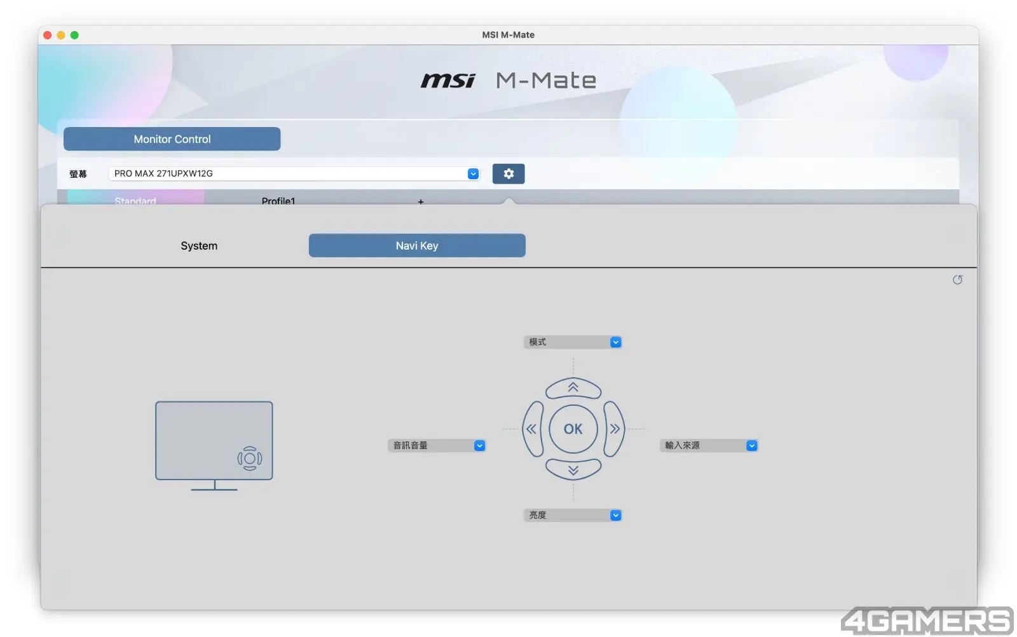Add a new profile with the plus button

421,201
